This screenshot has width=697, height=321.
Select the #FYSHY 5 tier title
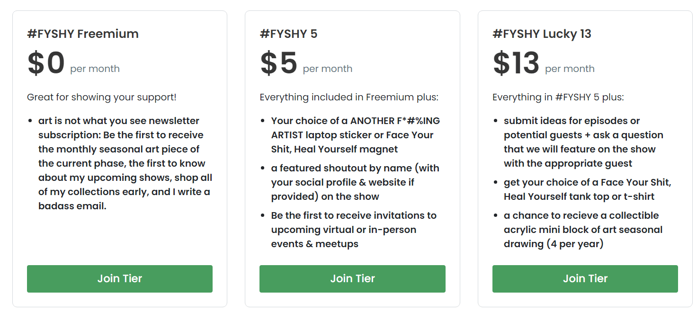(x=288, y=34)
